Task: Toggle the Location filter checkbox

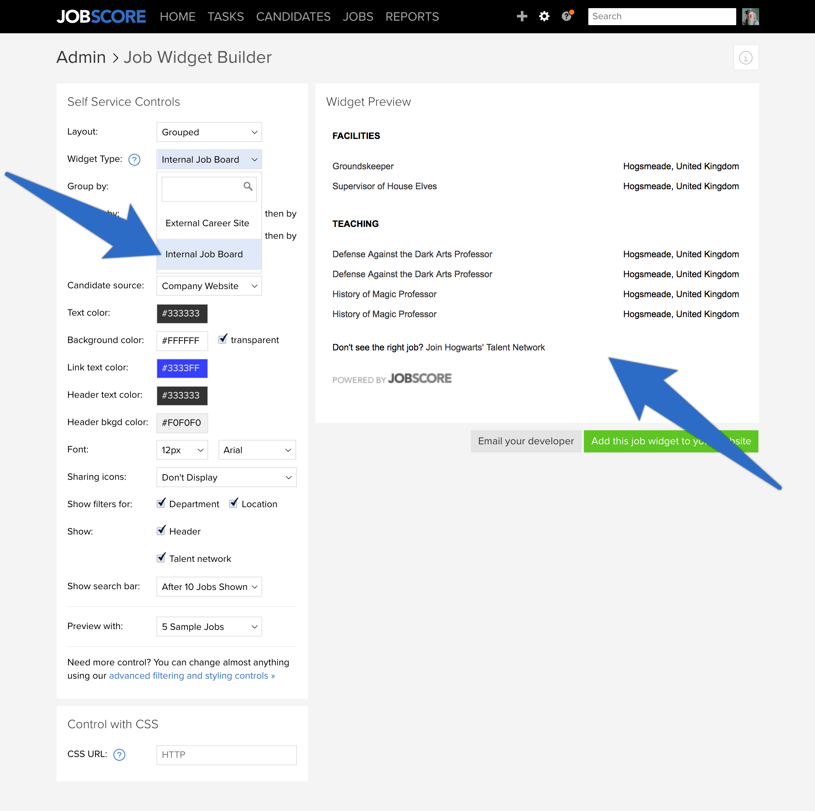Action: coord(233,503)
